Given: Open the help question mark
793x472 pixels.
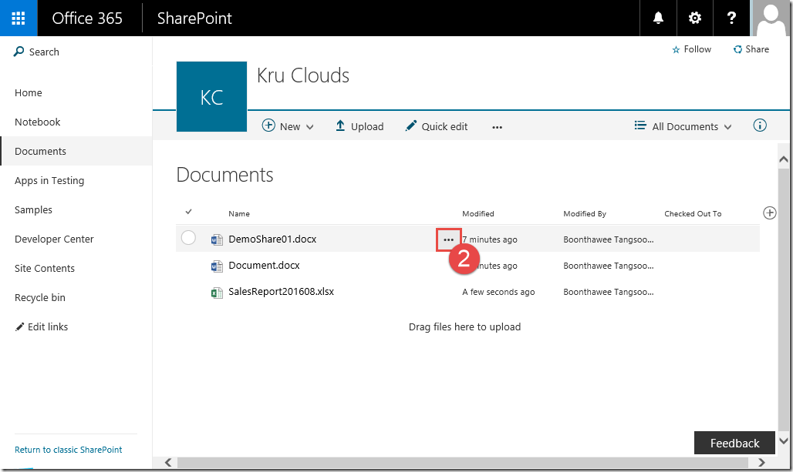Looking at the screenshot, I should (731, 18).
